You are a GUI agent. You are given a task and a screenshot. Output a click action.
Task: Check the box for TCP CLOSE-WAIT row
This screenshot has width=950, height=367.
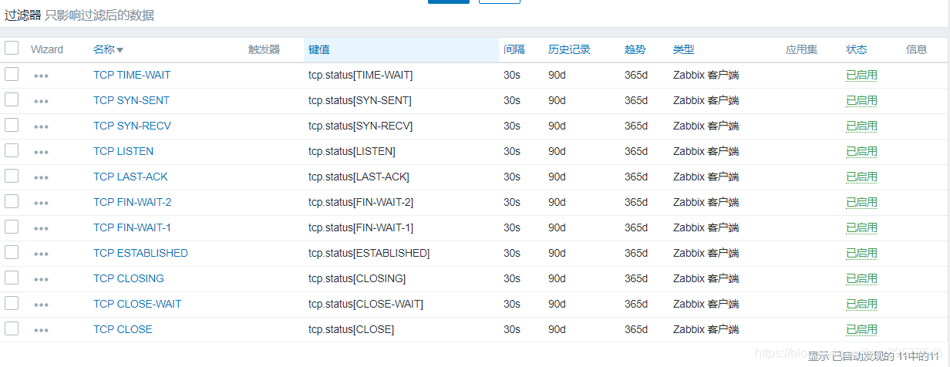click(12, 303)
